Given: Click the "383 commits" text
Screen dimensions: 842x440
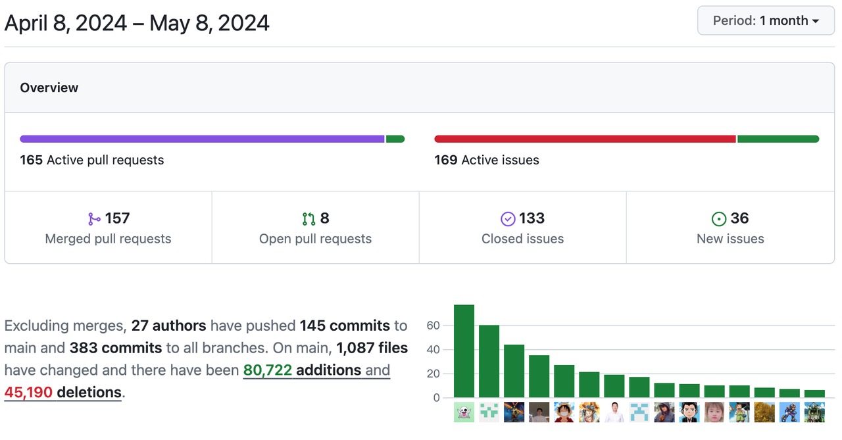Looking at the screenshot, I should click(116, 348).
